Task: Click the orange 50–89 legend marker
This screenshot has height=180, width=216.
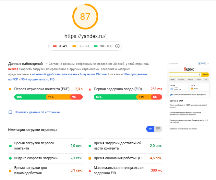Action: 74,46
